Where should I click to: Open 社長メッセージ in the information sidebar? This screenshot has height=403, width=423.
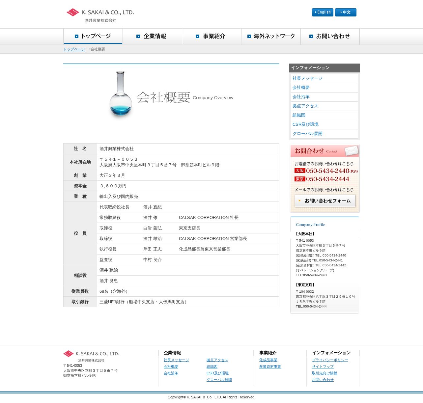[307, 78]
